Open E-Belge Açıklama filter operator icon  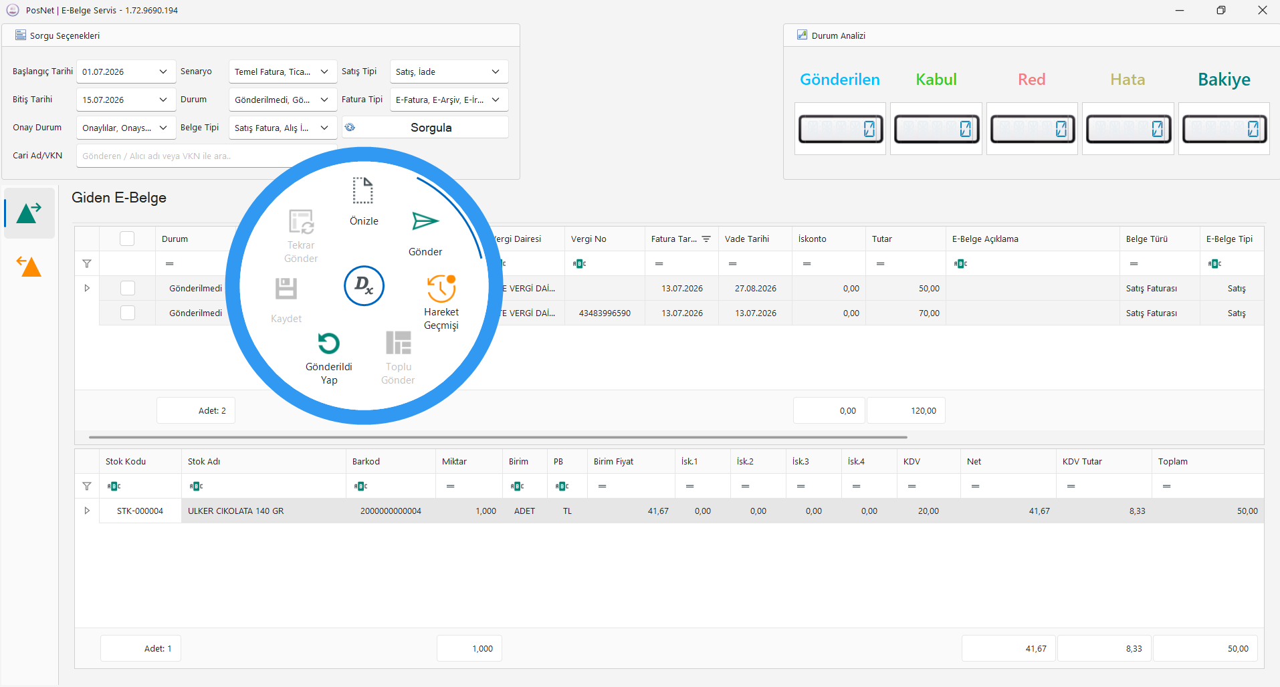[960, 263]
